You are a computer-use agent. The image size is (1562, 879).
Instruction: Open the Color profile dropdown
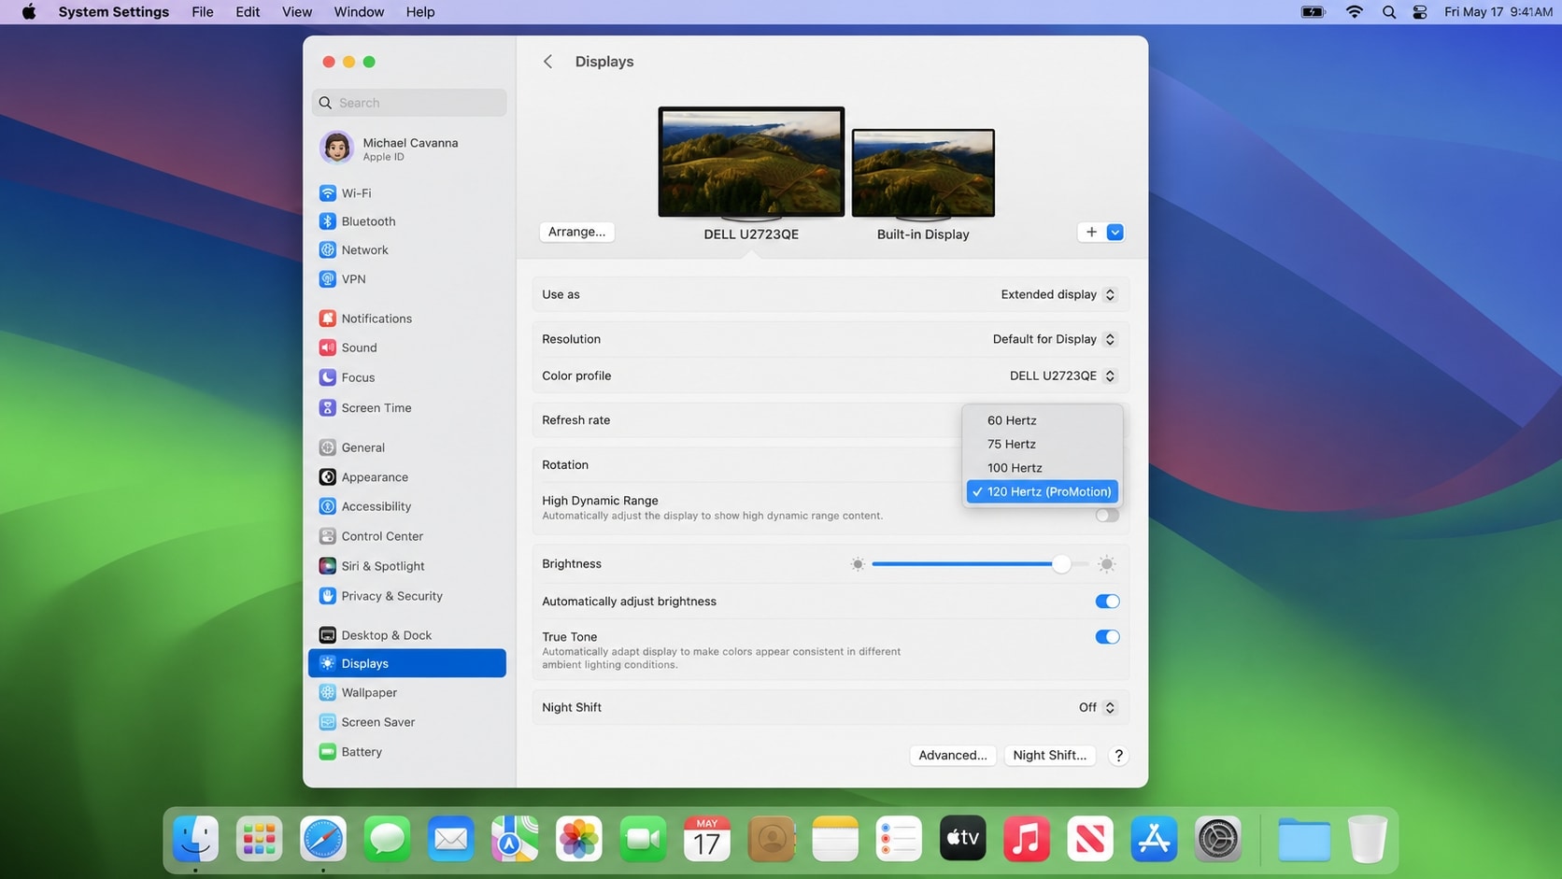coord(1062,376)
